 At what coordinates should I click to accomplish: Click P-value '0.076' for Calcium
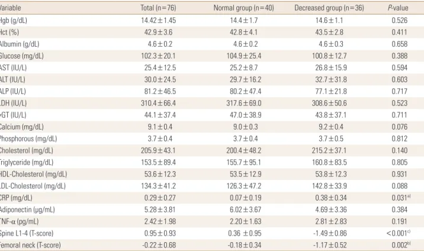399,127
